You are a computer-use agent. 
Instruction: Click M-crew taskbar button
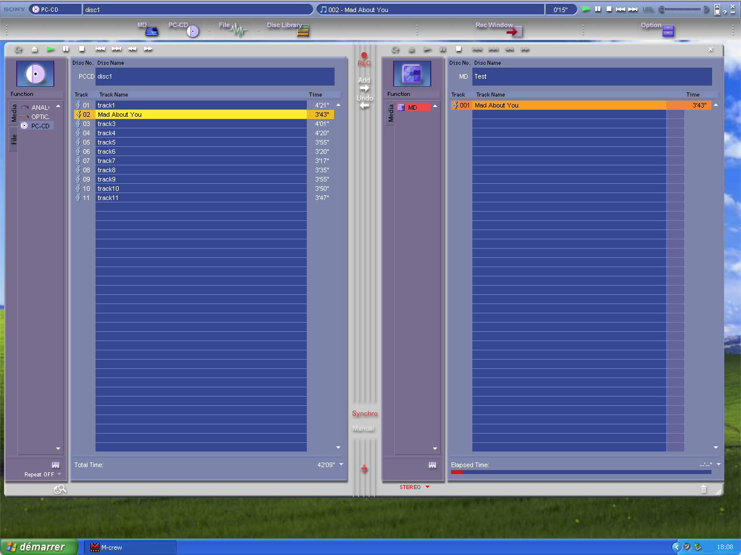coord(130,547)
